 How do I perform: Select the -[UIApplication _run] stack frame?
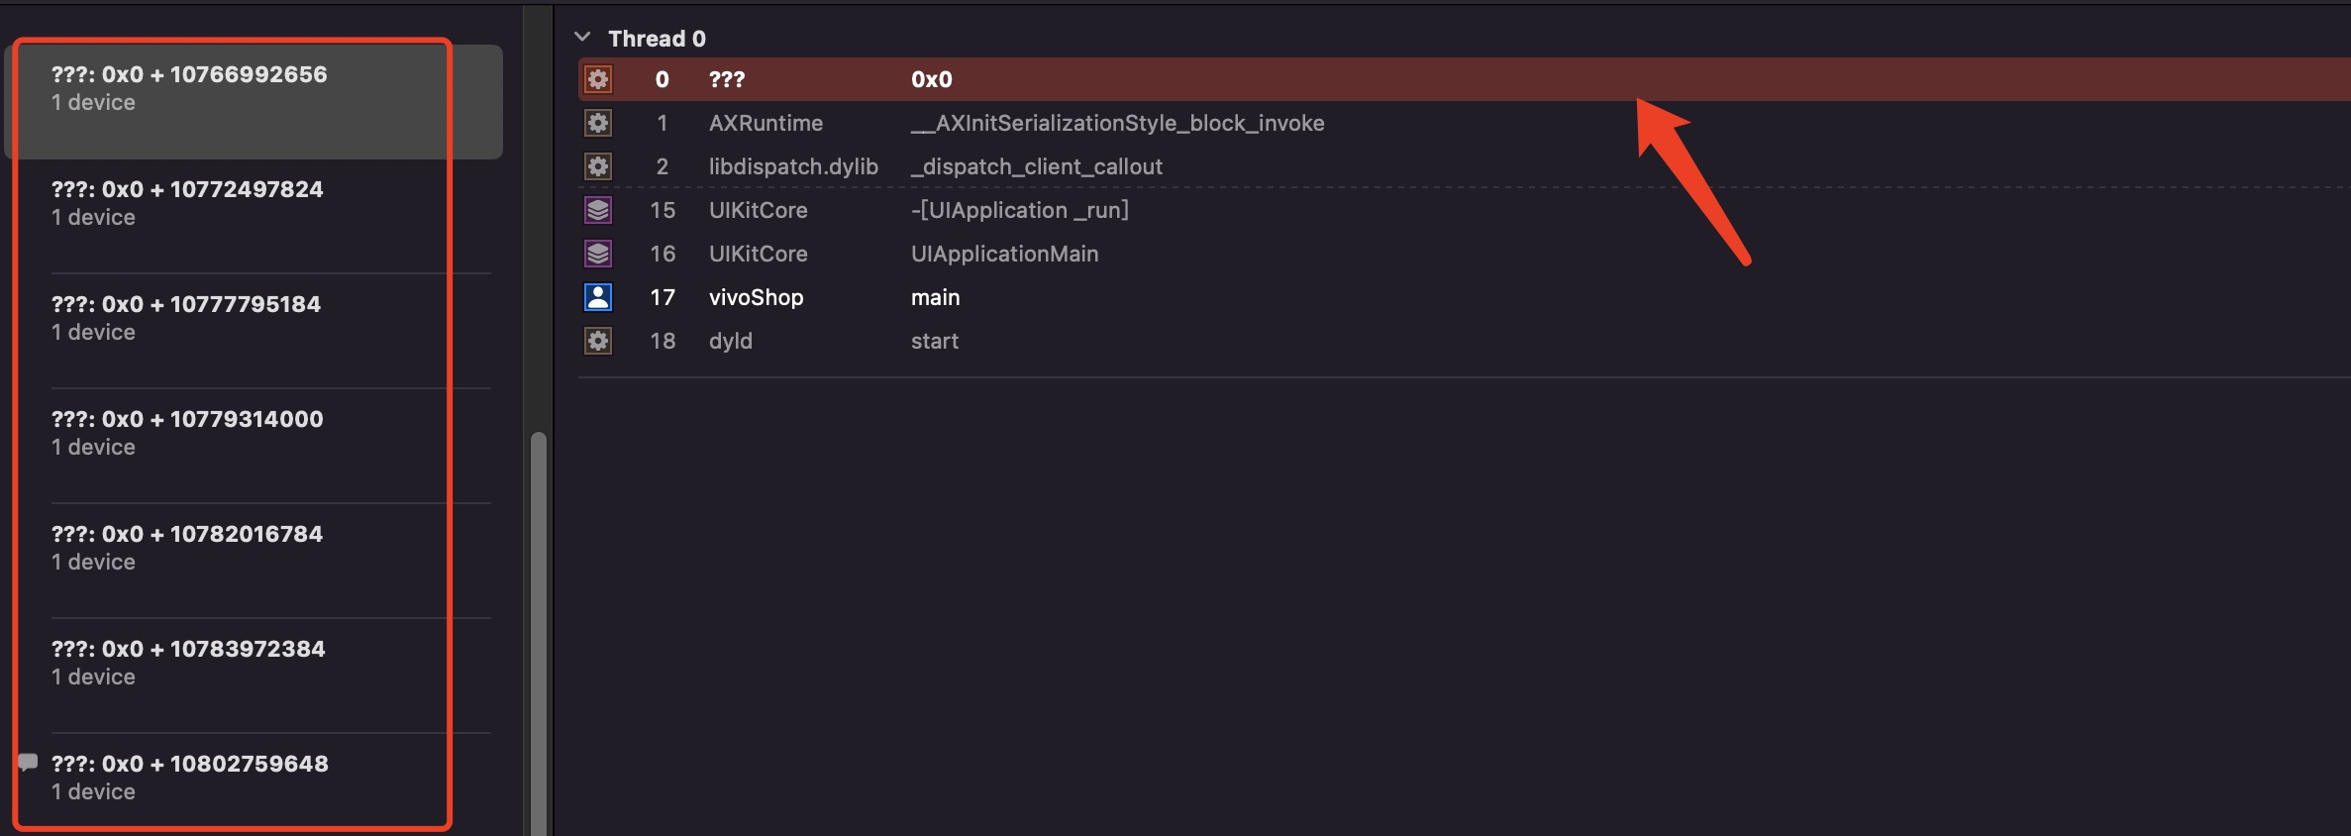pyautogui.click(x=1464, y=210)
